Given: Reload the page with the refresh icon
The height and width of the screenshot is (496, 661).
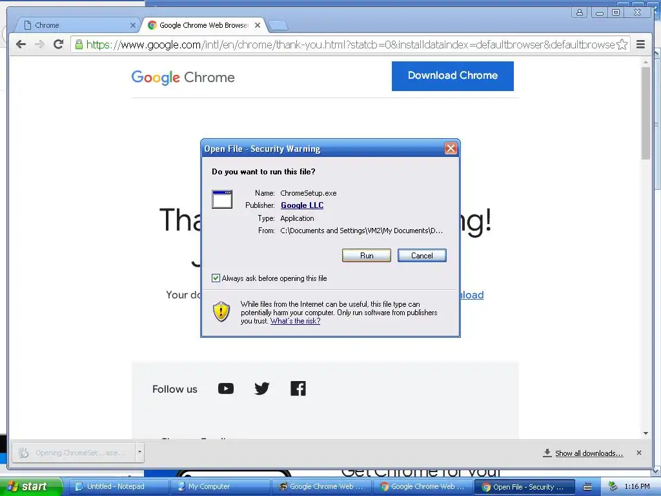Looking at the screenshot, I should click(x=58, y=44).
